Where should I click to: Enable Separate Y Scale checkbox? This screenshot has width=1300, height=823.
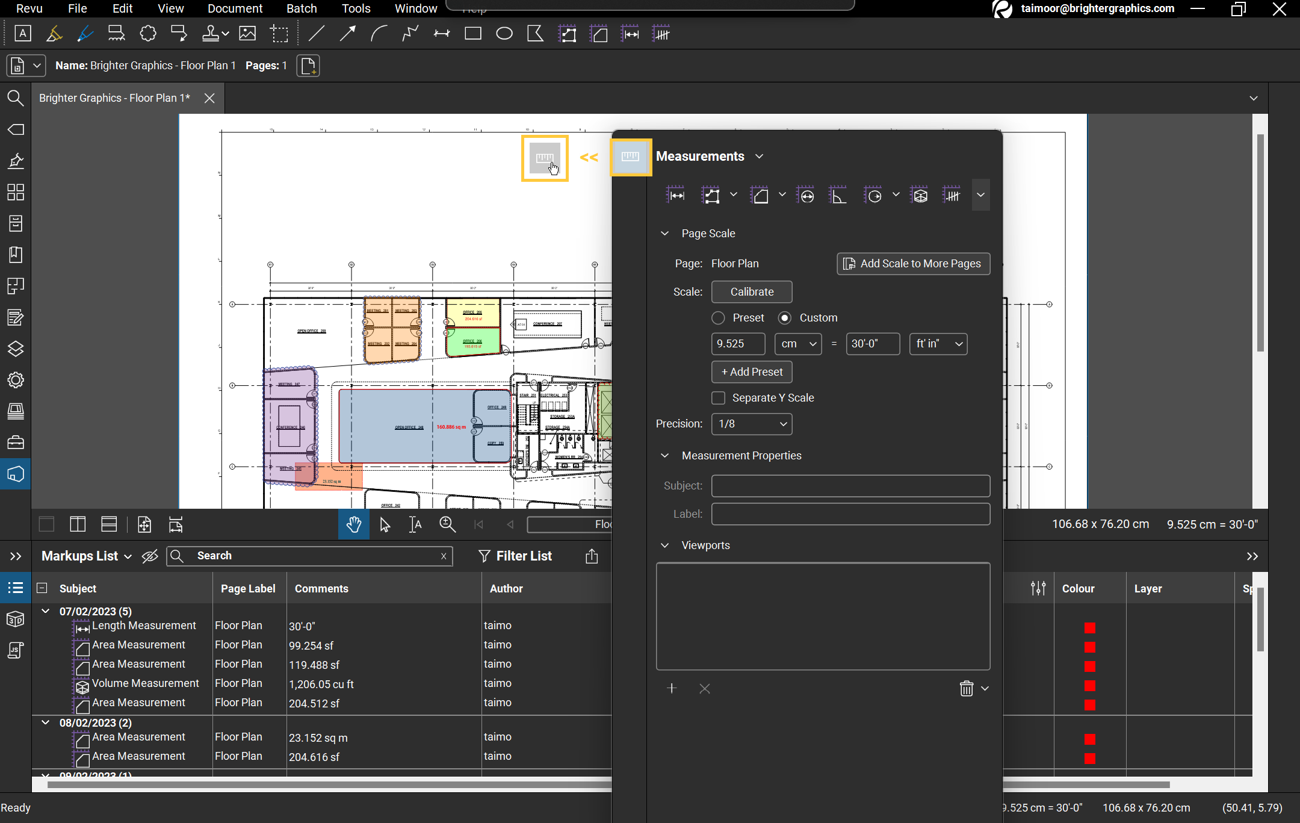[718, 398]
